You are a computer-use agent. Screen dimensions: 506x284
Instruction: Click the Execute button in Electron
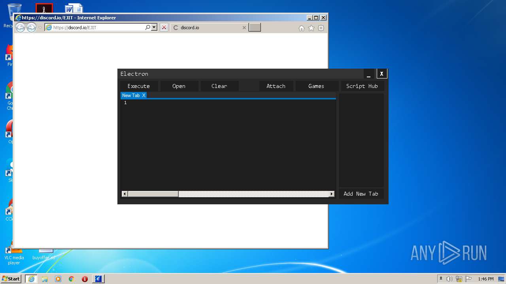coord(139,86)
